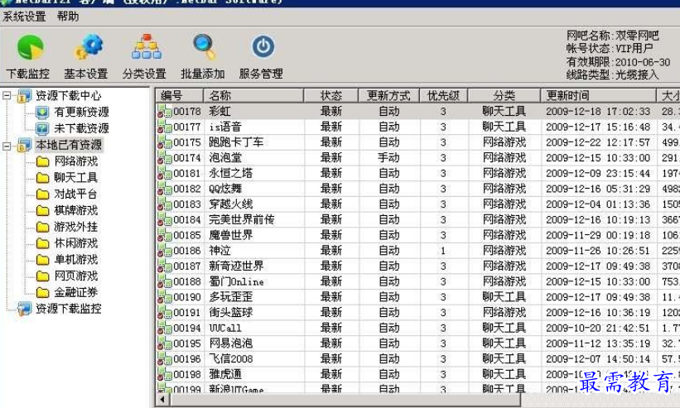This screenshot has height=408, width=680.
Task: Open the 聊天工具 folder in tree
Action: (x=76, y=178)
